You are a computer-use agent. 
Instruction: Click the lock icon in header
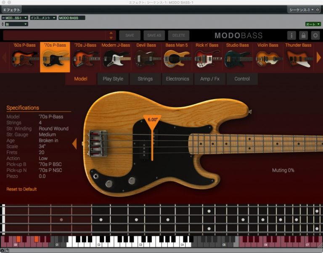303,35
